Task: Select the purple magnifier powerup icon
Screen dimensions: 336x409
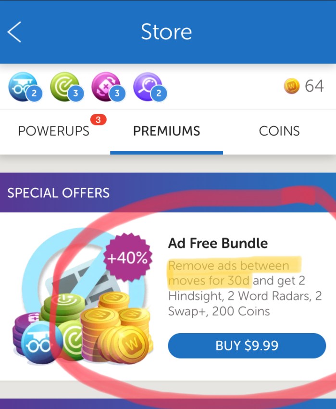Action: pos(148,87)
